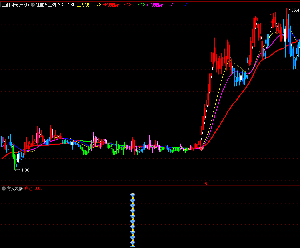Expand the dropdown next to 方大炭素 indicator
300x248 pixels.
pos(4,188)
